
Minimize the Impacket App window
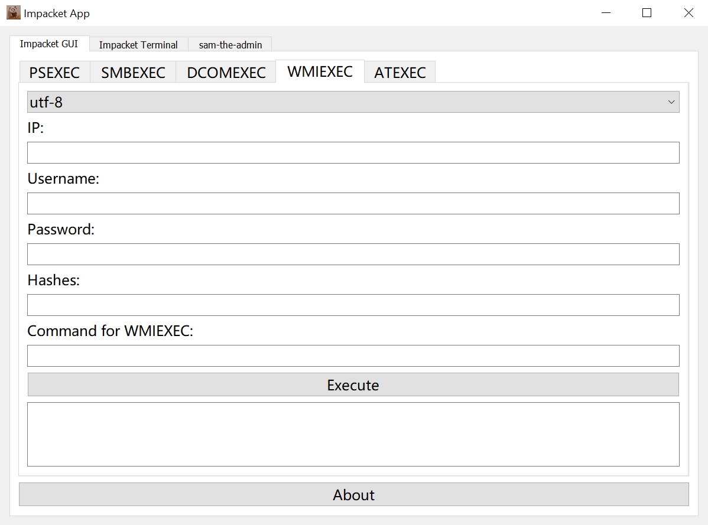pos(606,12)
